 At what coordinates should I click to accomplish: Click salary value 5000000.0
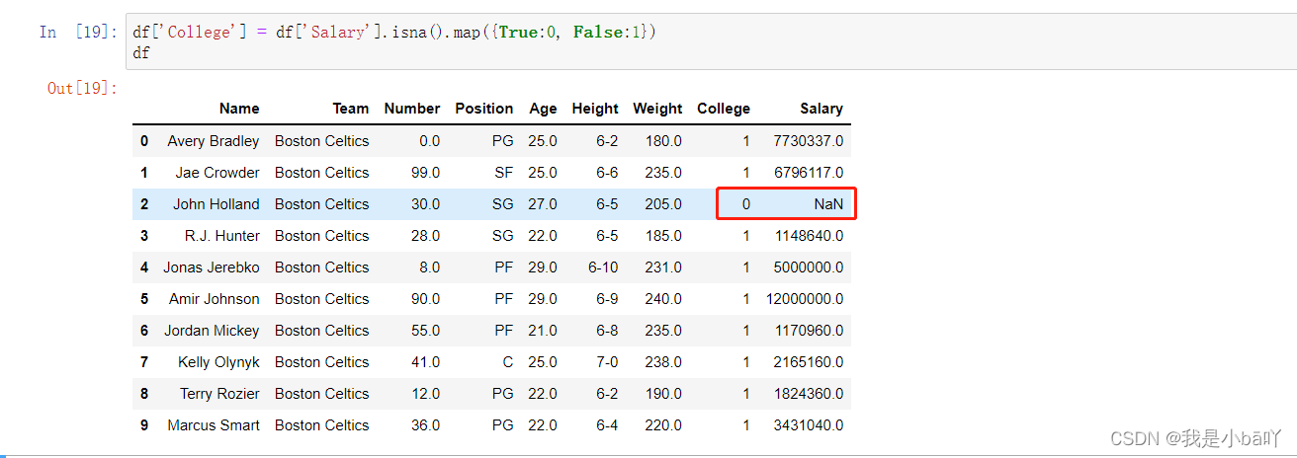click(809, 267)
